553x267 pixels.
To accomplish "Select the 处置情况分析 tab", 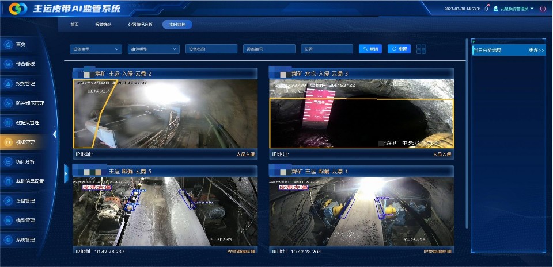I will [140, 25].
